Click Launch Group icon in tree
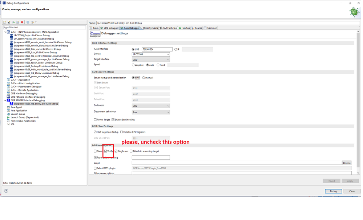363x220 pixels. tap(8, 114)
